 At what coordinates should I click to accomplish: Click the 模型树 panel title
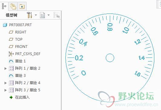click(11, 15)
